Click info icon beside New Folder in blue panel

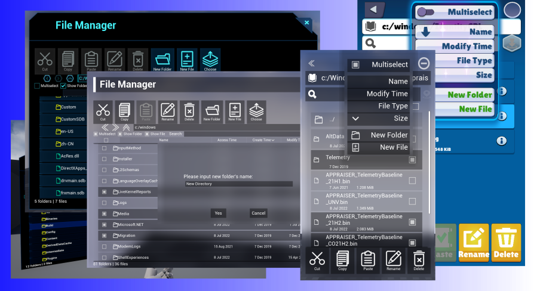(502, 91)
